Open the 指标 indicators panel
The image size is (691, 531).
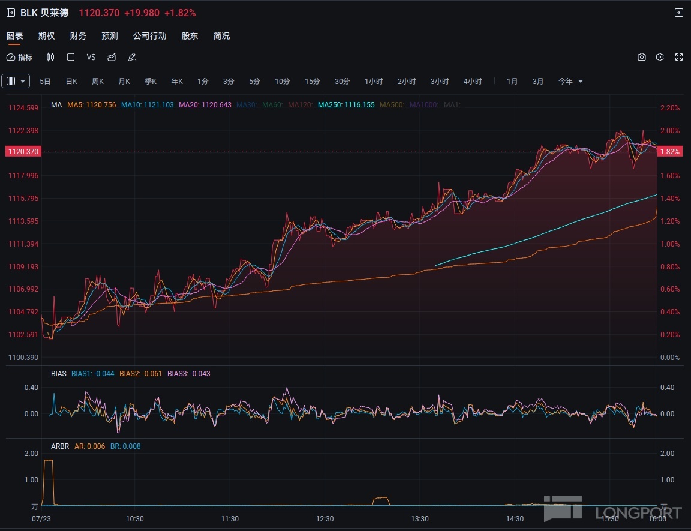[20, 57]
